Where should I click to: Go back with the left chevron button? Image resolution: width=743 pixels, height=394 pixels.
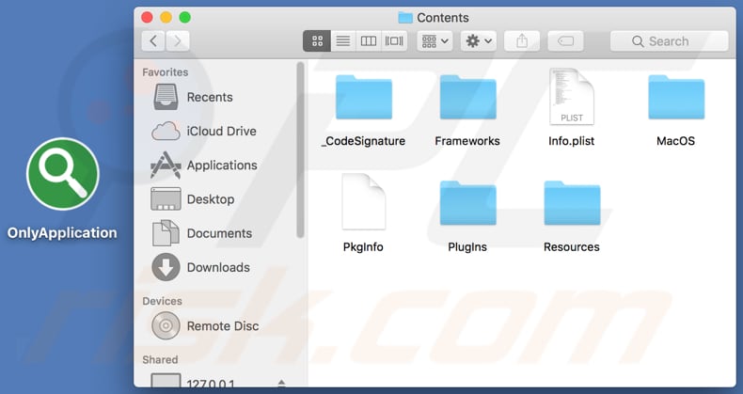[x=153, y=41]
